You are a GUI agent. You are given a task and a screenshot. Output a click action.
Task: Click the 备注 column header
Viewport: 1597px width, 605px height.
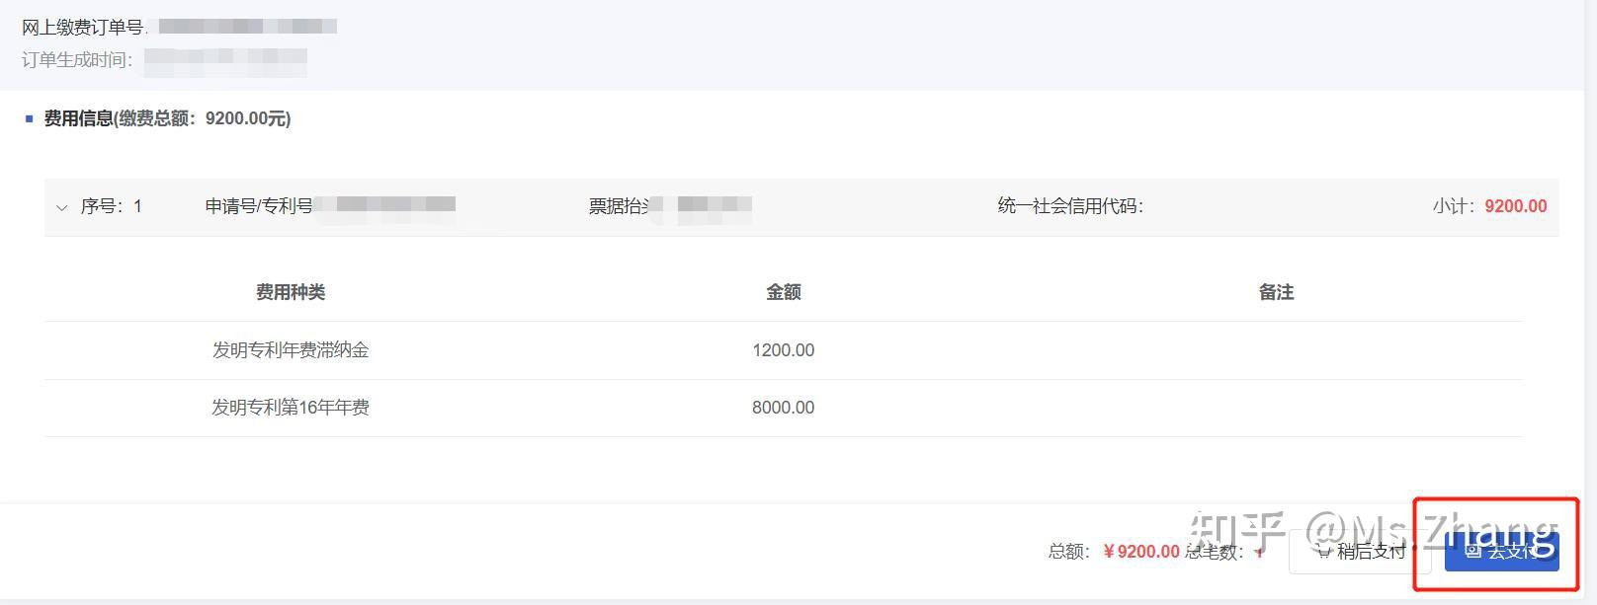pyautogui.click(x=1276, y=292)
